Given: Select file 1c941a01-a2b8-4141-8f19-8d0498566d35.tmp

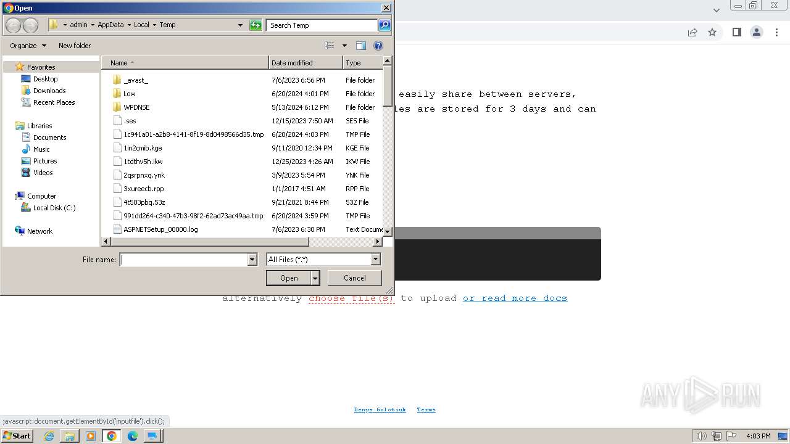Looking at the screenshot, I should pos(193,134).
